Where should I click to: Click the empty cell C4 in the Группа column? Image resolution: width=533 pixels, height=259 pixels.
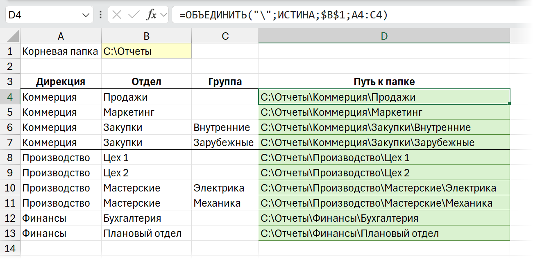click(x=225, y=97)
